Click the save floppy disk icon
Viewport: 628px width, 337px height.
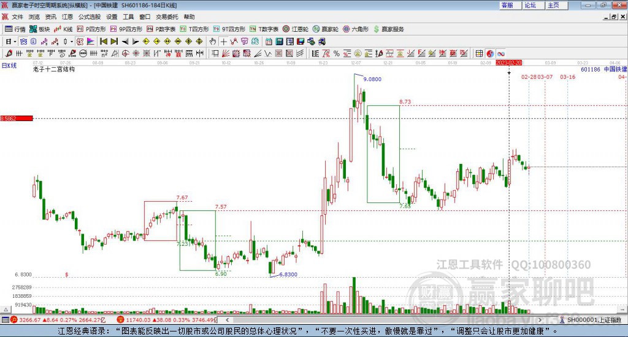pyautogui.click(x=301, y=42)
